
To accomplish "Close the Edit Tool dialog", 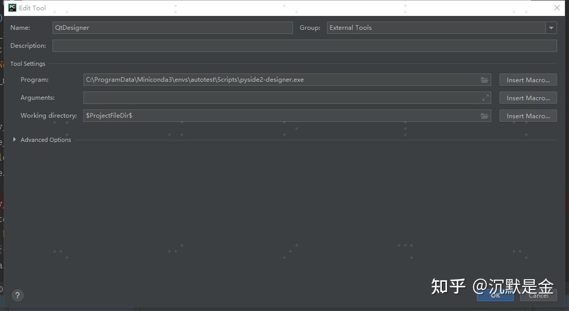I will click(557, 8).
